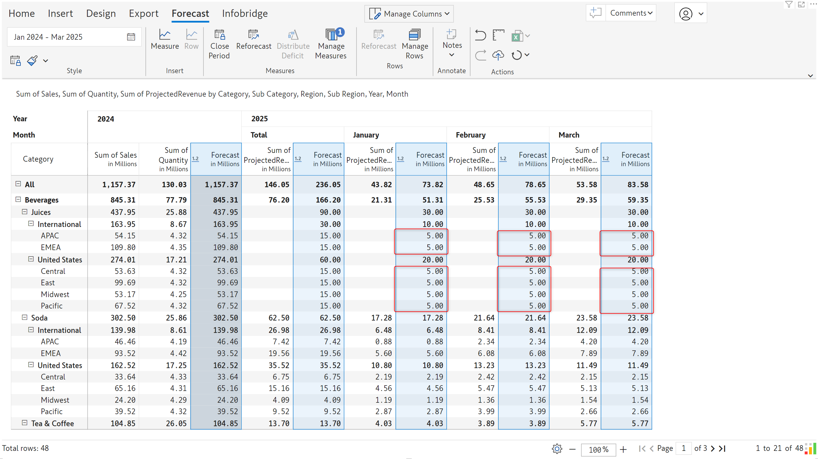Click Reforecast in Measures group

click(x=254, y=39)
